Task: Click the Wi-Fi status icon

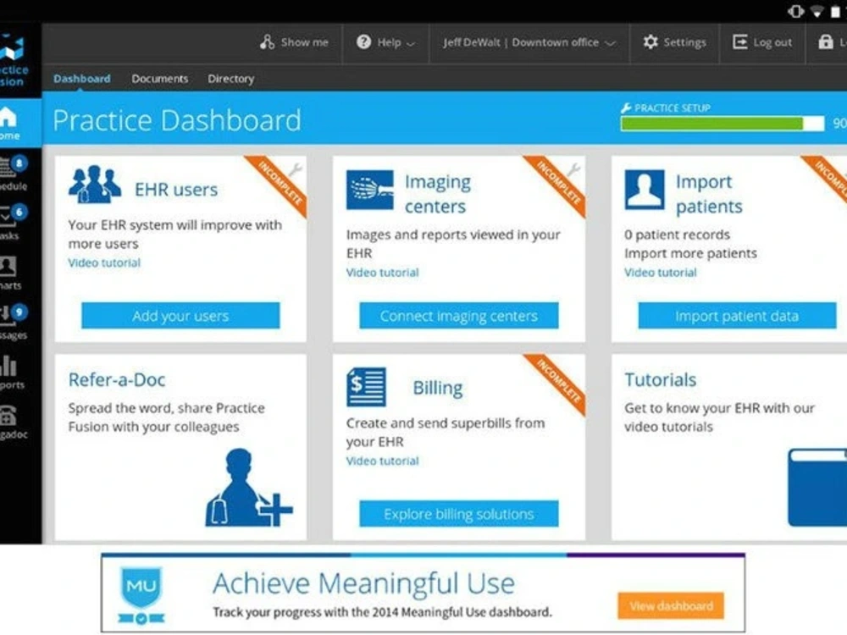Action: click(x=817, y=11)
